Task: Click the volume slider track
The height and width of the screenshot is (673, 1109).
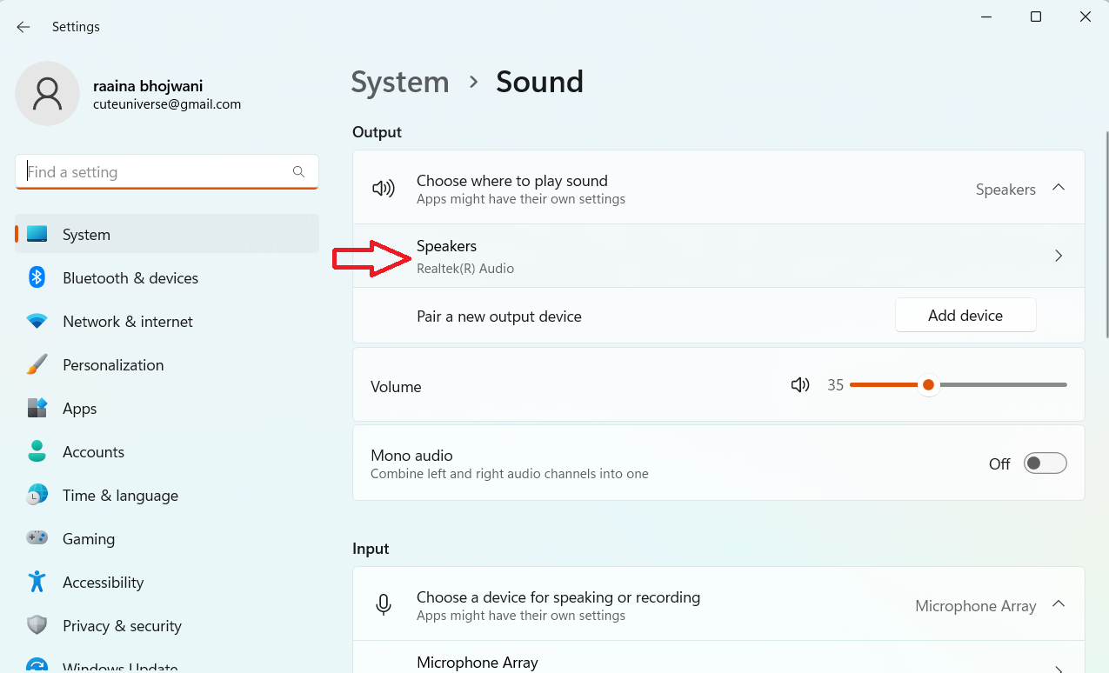Action: [1000, 385]
